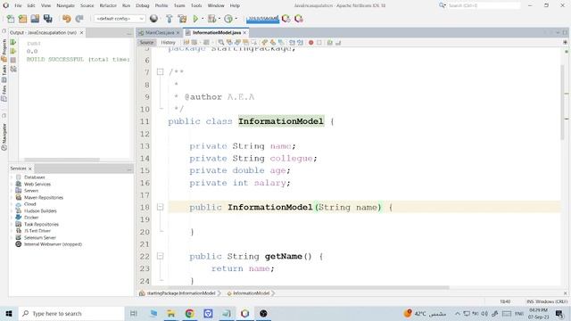The width and height of the screenshot is (571, 321).
Task: Run the project with green play icon
Action: pyautogui.click(x=196, y=19)
